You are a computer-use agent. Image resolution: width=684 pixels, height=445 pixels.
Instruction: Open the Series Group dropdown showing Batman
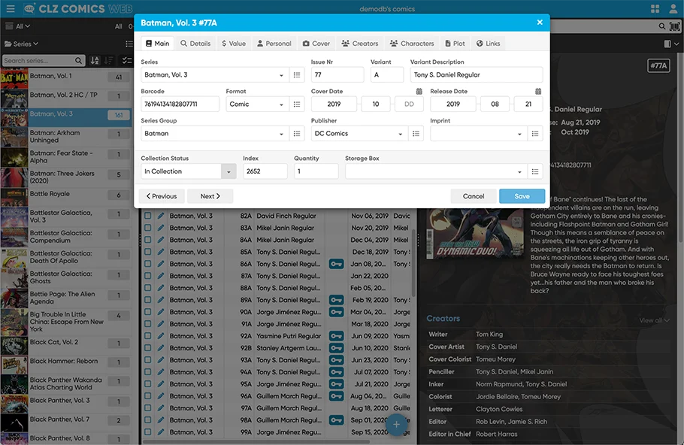pos(215,134)
